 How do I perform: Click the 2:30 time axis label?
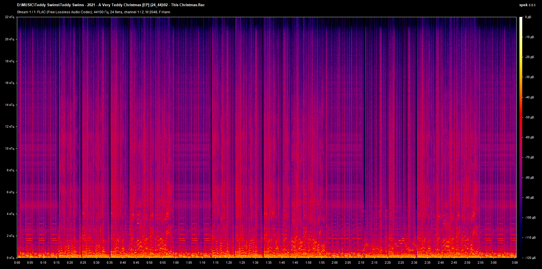(x=414, y=263)
